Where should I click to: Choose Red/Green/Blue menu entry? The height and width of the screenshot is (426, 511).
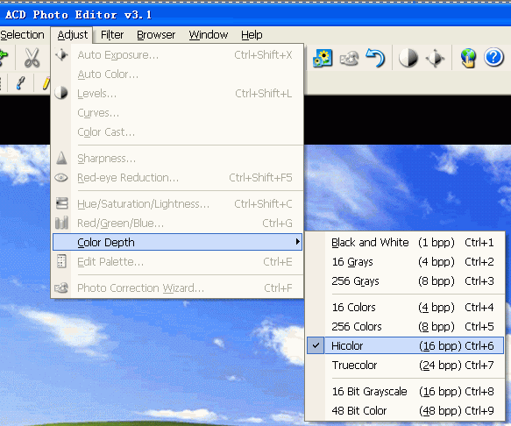[x=178, y=223]
